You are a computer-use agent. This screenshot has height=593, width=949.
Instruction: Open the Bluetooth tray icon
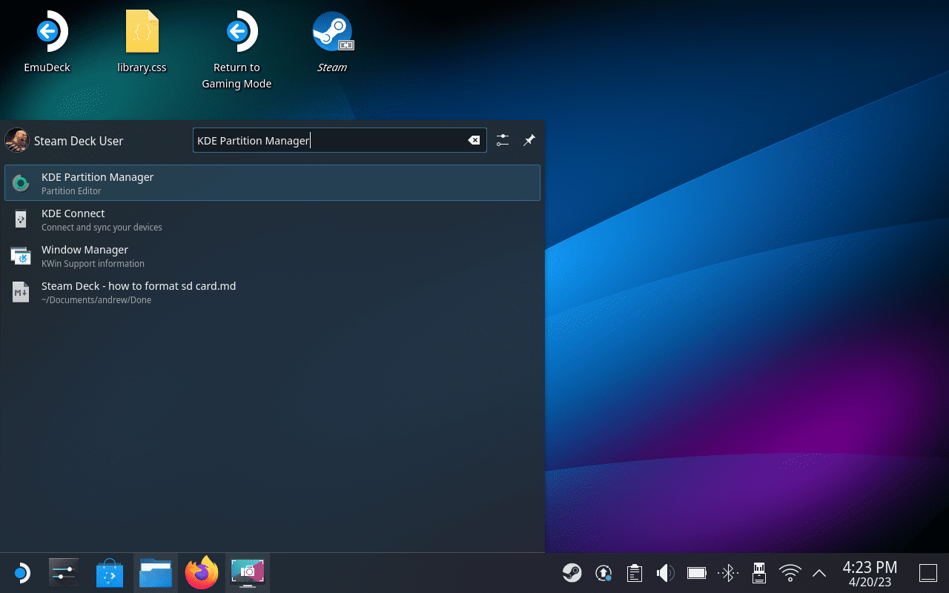click(x=727, y=572)
